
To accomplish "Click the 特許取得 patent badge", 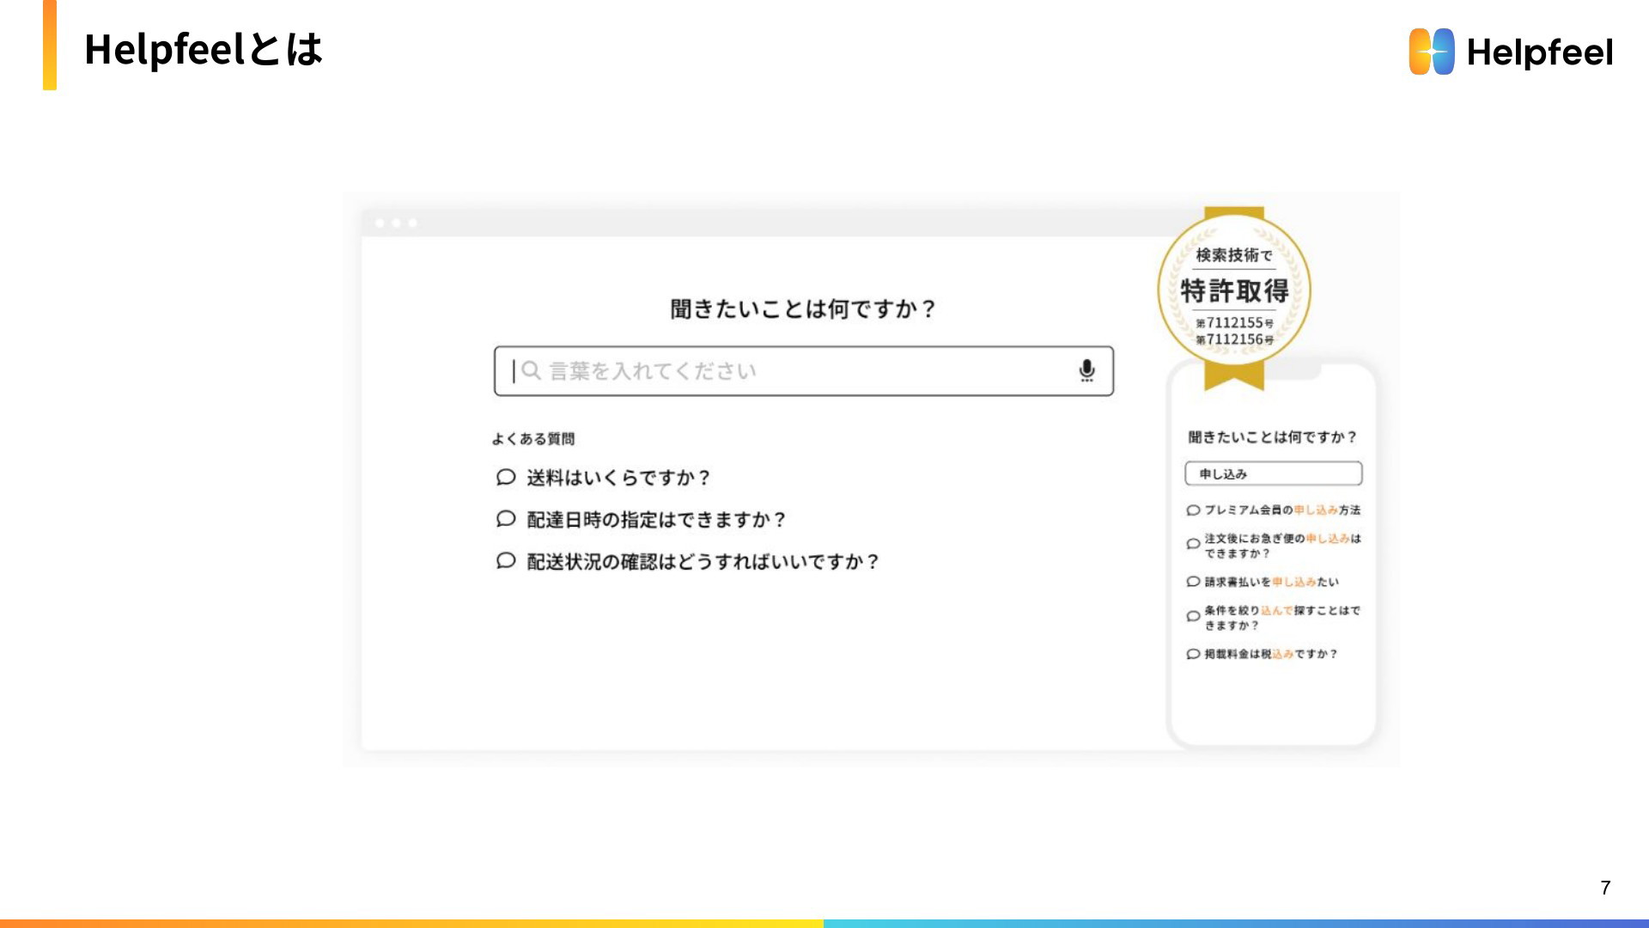I will [x=1234, y=292].
